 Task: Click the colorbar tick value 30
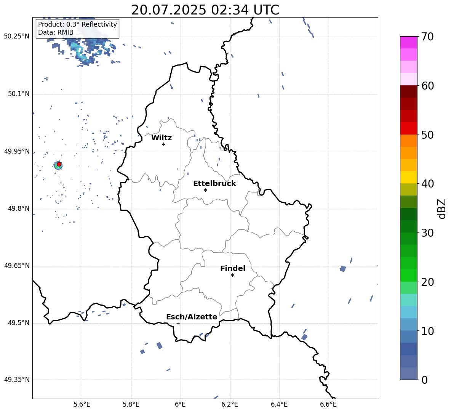coord(427,233)
